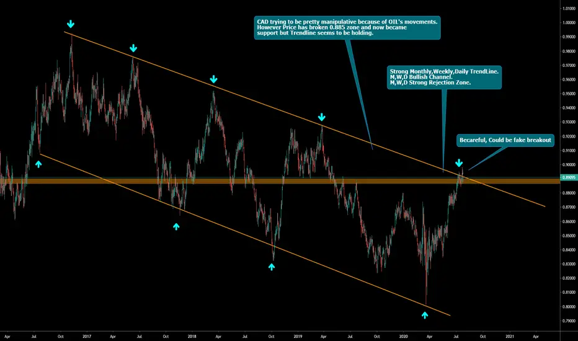Click the Oct label just before 2021
The height and width of the screenshot is (341, 578).
point(483,336)
